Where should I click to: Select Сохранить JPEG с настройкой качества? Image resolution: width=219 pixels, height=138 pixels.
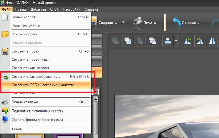click(46, 85)
